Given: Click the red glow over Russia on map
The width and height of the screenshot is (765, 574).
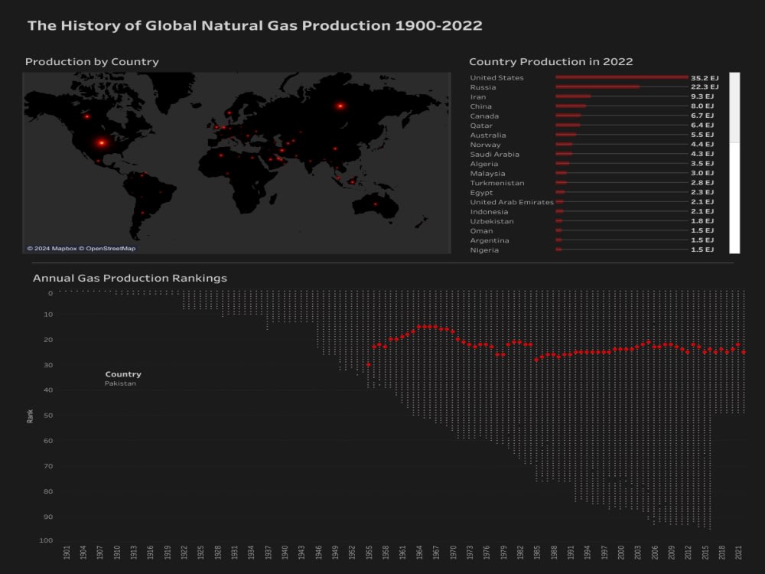Looking at the screenshot, I should [340, 106].
